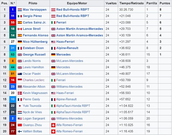
Task: Open the McLaren-Mercedes link in Lando Norris's row
Action: 70,61
